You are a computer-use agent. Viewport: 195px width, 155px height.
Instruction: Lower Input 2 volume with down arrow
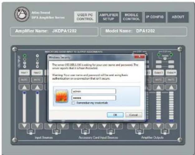pyautogui.click(x=37, y=126)
